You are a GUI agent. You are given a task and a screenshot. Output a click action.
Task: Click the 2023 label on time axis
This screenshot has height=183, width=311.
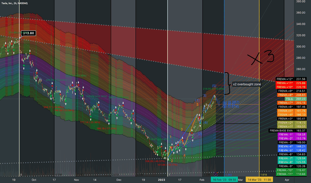click(x=162, y=180)
